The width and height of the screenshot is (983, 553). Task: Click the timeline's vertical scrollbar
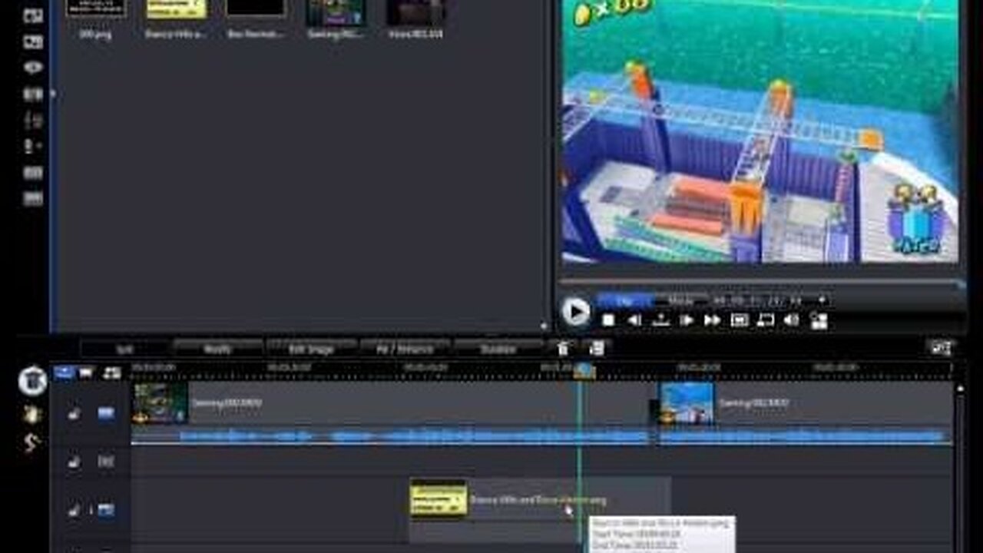click(x=960, y=469)
